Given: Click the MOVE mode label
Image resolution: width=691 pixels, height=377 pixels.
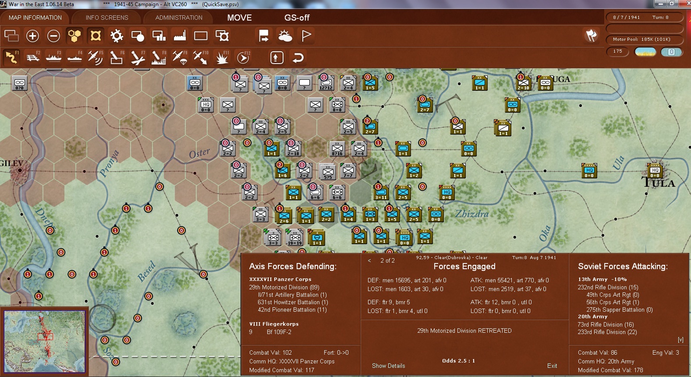Looking at the screenshot, I should 240,18.
